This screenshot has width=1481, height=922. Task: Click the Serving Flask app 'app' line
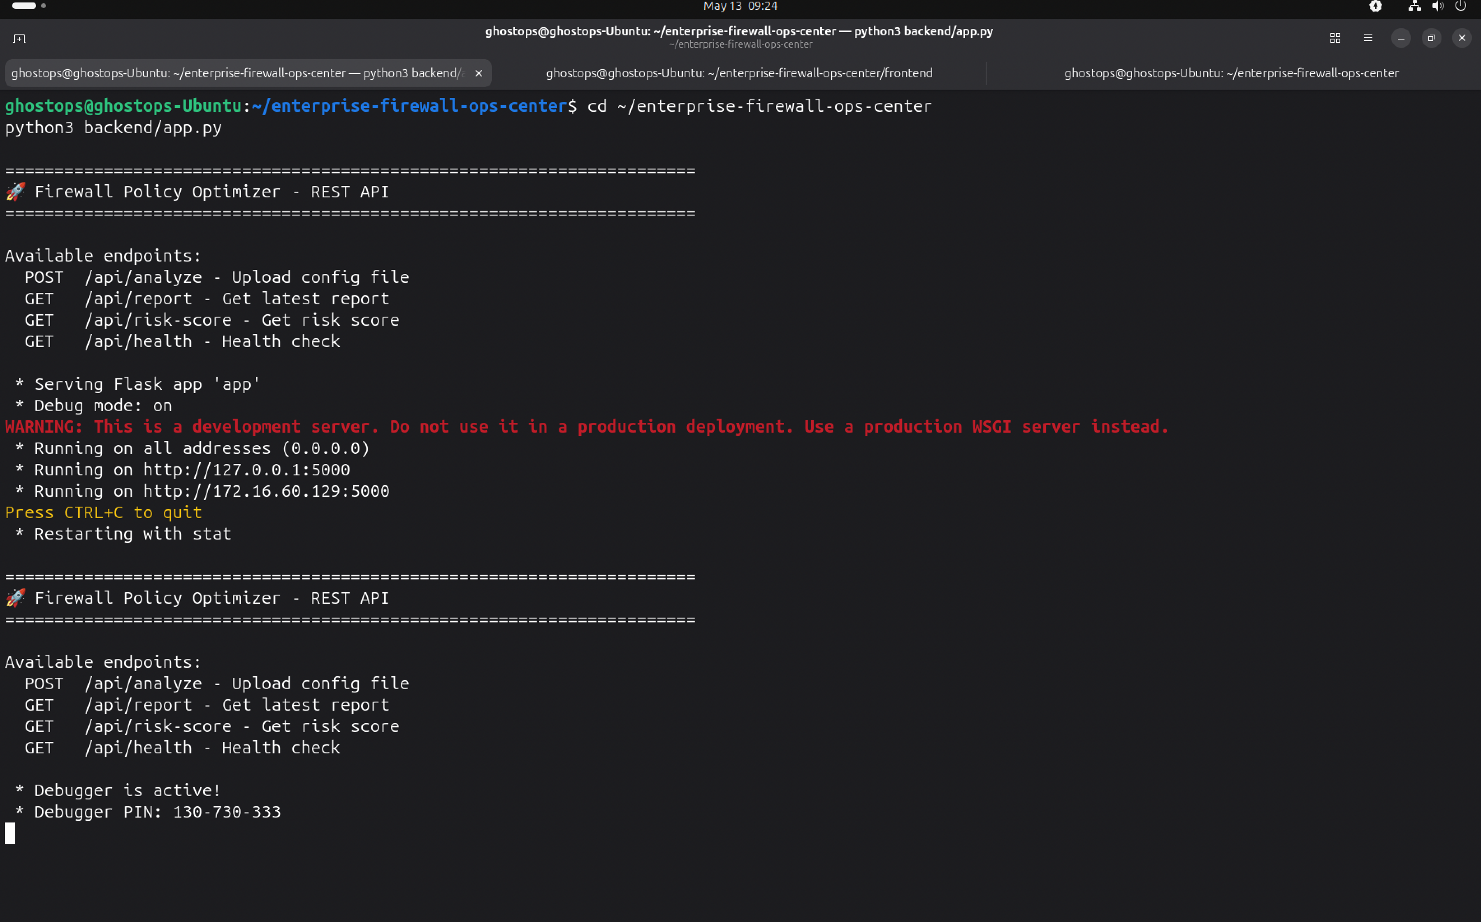pyautogui.click(x=138, y=384)
